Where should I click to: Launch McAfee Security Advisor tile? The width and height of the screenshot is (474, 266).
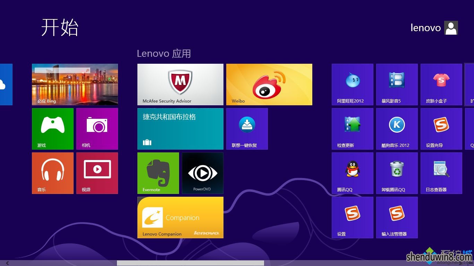point(180,84)
